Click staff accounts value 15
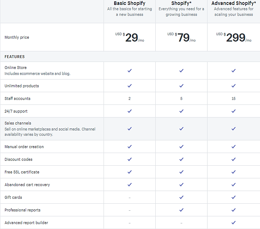Image resolution: width=260 pixels, height=229 pixels. (234, 98)
